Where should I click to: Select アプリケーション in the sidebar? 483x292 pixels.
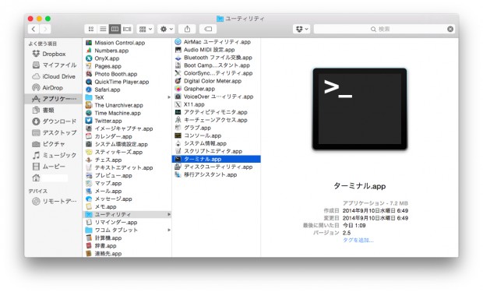[53, 99]
